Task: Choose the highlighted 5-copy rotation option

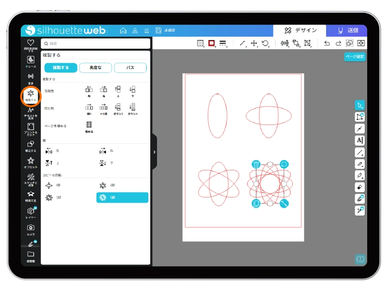Action: (x=122, y=197)
